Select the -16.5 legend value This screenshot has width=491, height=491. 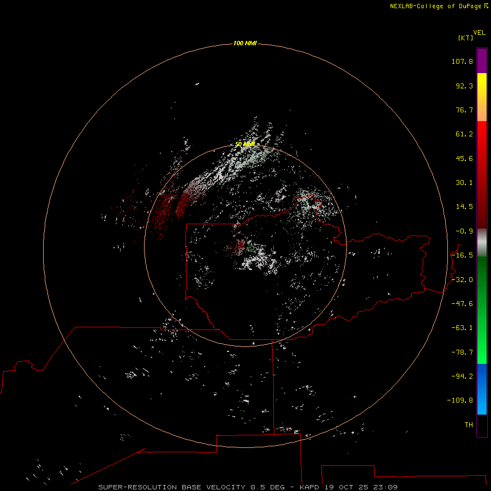(x=462, y=255)
